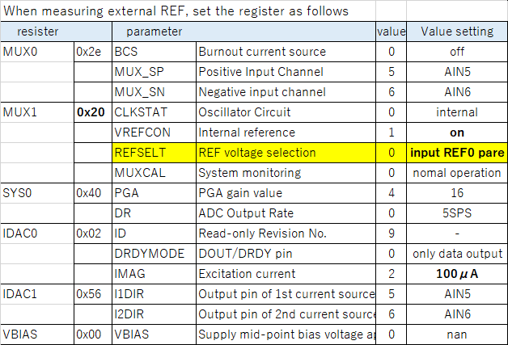Screen dimensions: 508x345
Task: Select the VREFCON parameter cell
Action: click(x=154, y=133)
